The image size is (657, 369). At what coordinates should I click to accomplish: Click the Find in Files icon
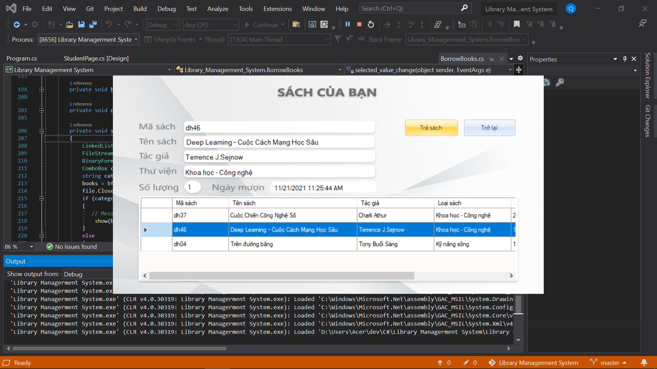coord(296,24)
